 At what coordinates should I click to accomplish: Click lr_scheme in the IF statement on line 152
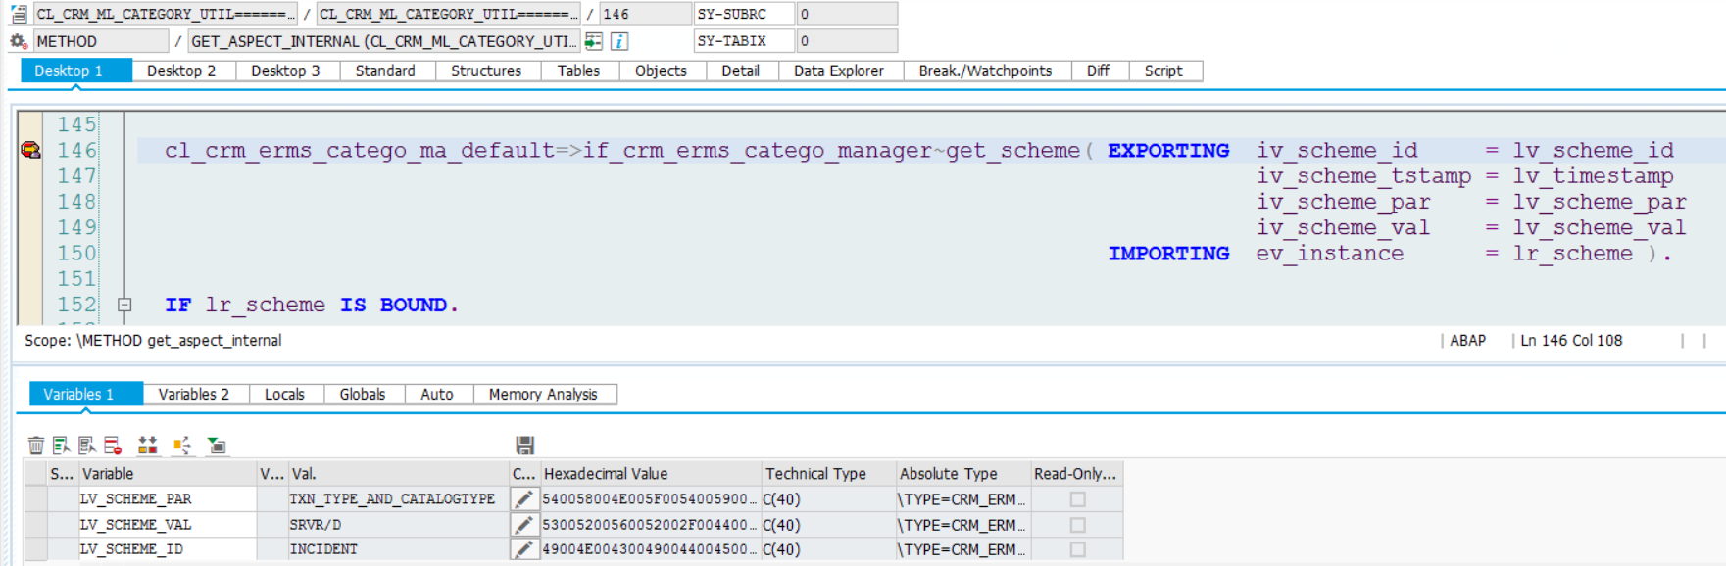click(x=265, y=305)
